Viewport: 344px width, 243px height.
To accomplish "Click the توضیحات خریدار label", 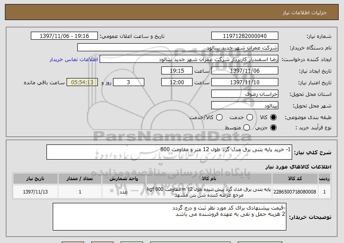I will 310,217.
